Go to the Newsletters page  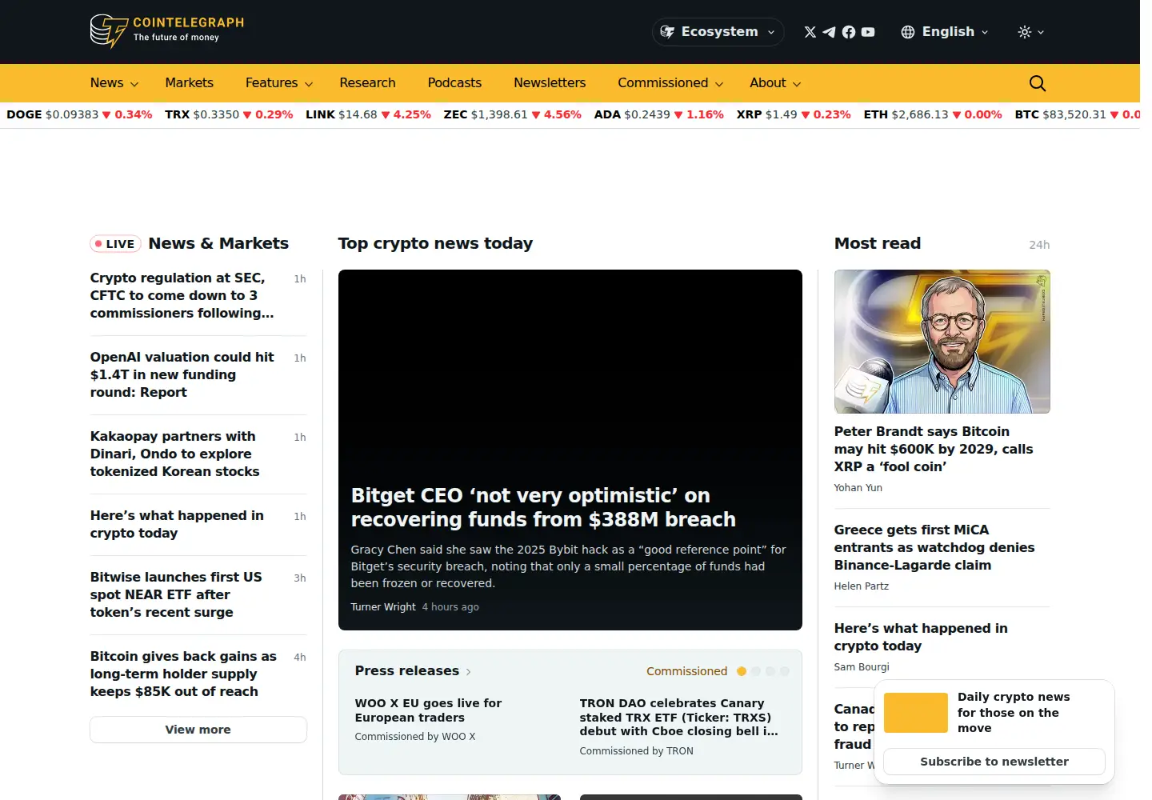click(x=550, y=83)
